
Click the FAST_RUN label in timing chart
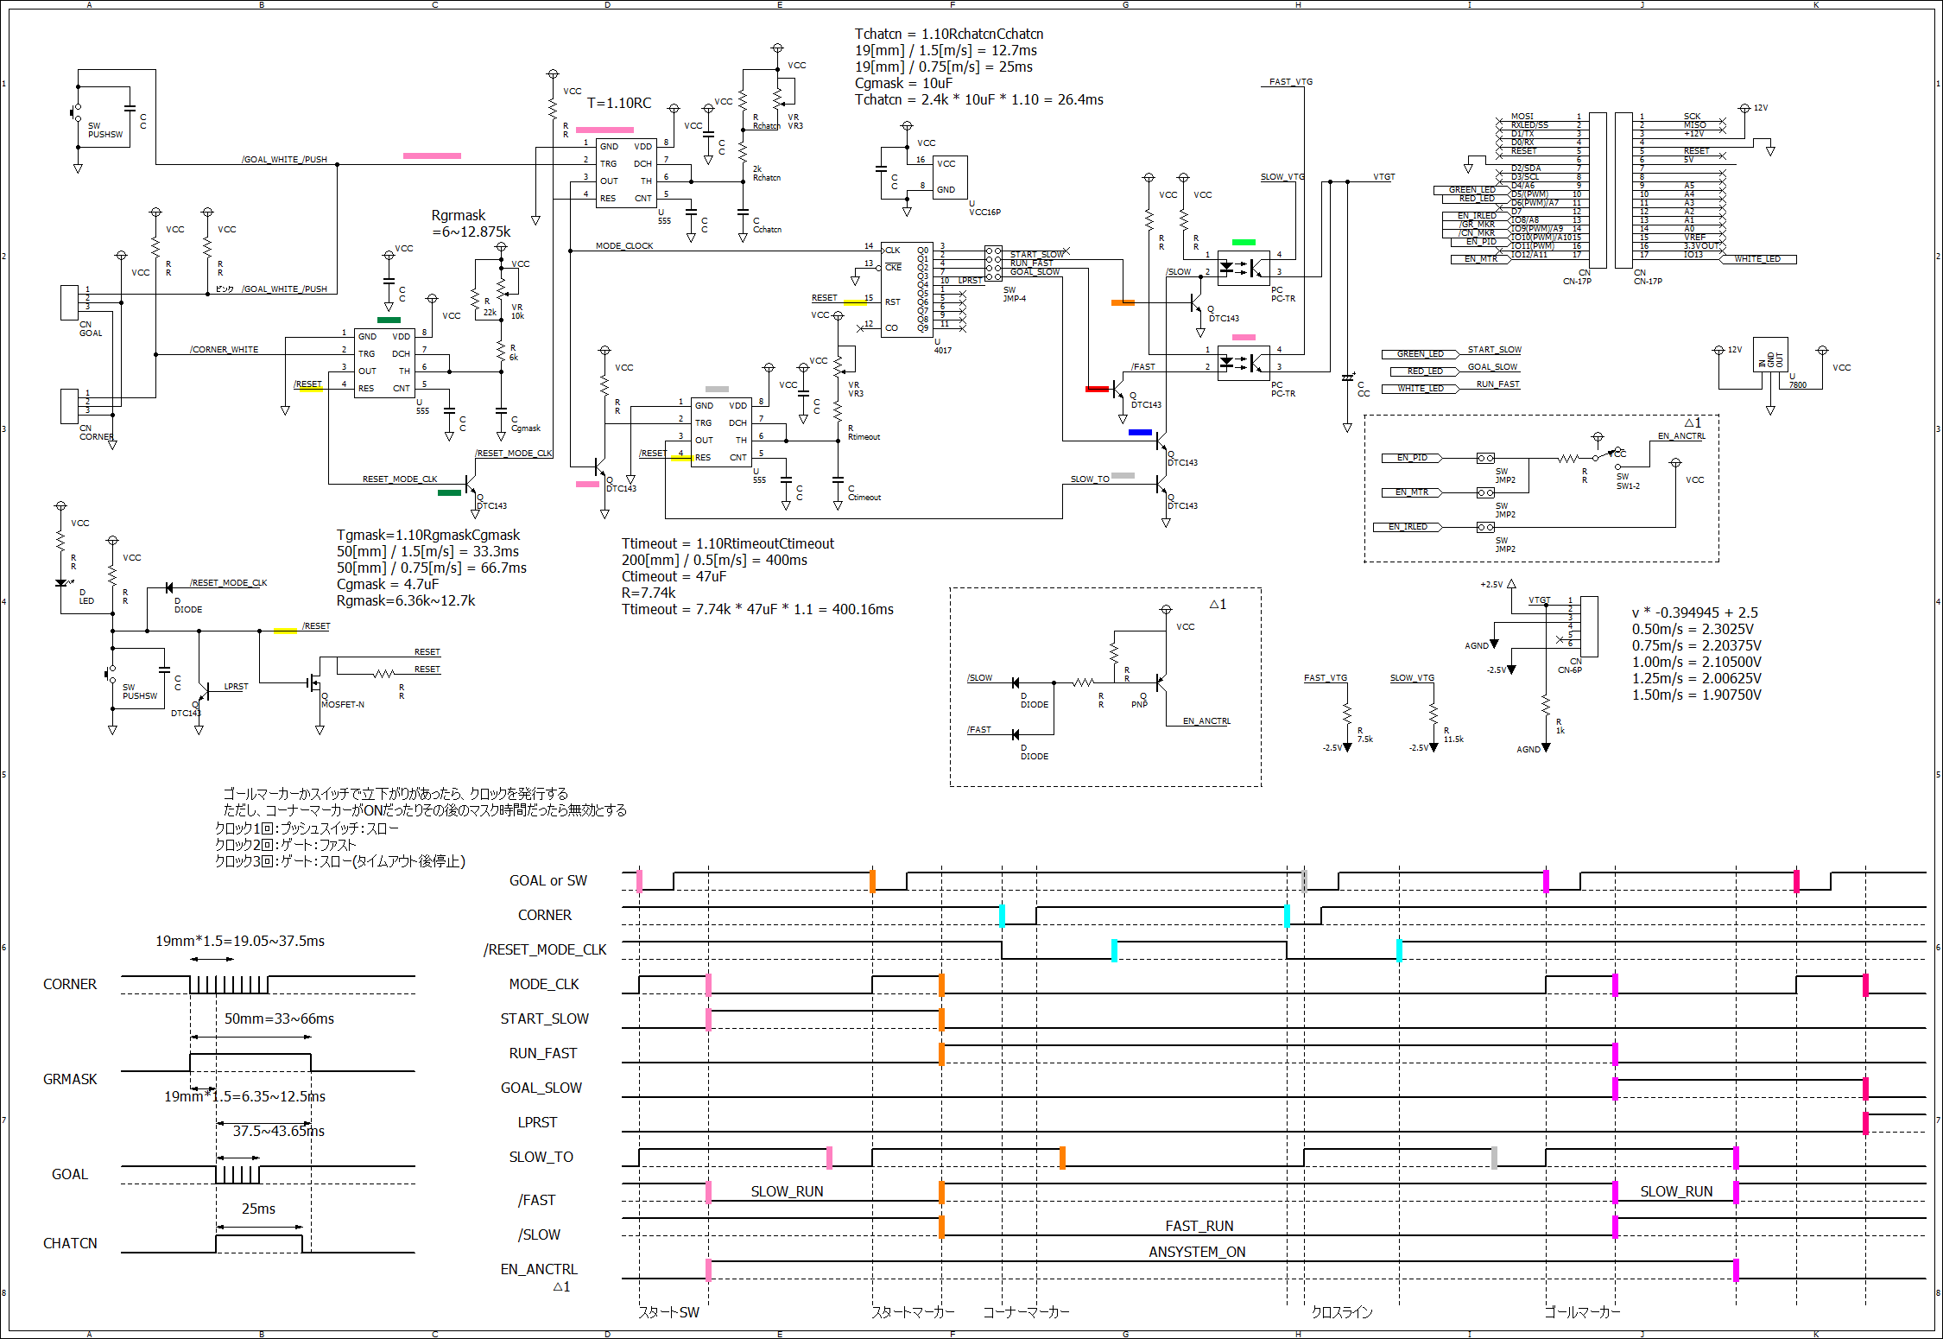pyautogui.click(x=1199, y=1226)
